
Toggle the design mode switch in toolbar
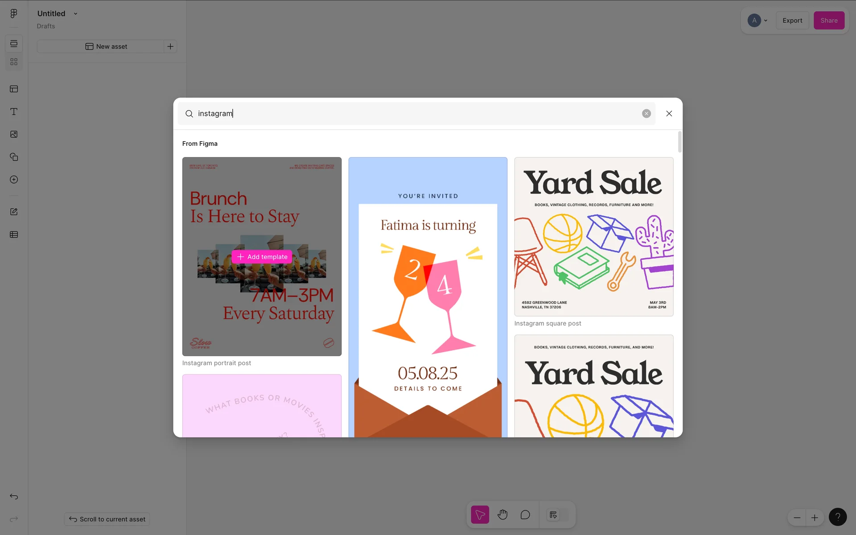click(x=558, y=515)
